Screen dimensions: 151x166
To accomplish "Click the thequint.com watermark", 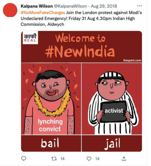I will [132, 60].
